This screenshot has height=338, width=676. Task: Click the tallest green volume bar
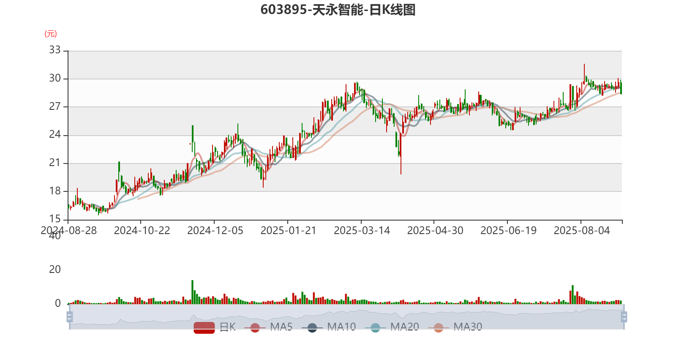192,292
